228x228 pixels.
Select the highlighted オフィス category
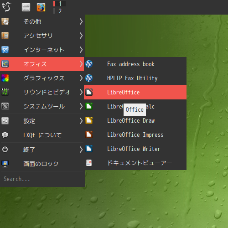click(42, 64)
